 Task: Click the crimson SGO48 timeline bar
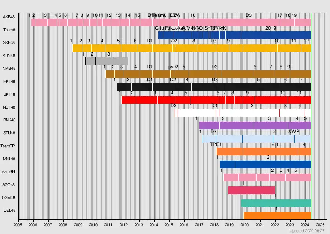[x=252, y=190]
